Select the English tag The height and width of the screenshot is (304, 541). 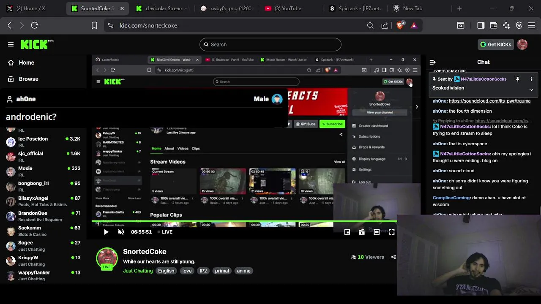(x=166, y=271)
